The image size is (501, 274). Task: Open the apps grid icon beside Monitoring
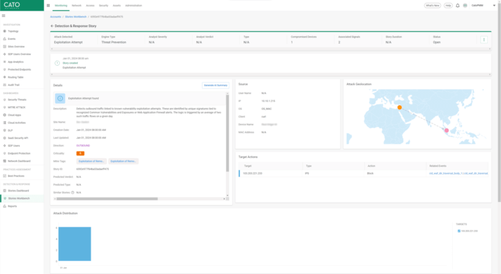49,5
